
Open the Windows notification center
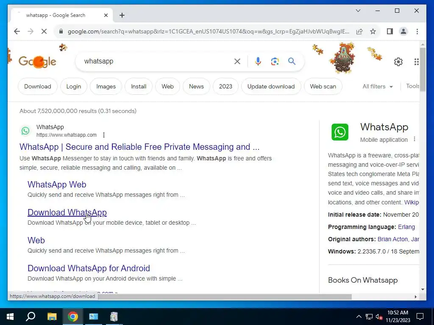tap(420, 317)
